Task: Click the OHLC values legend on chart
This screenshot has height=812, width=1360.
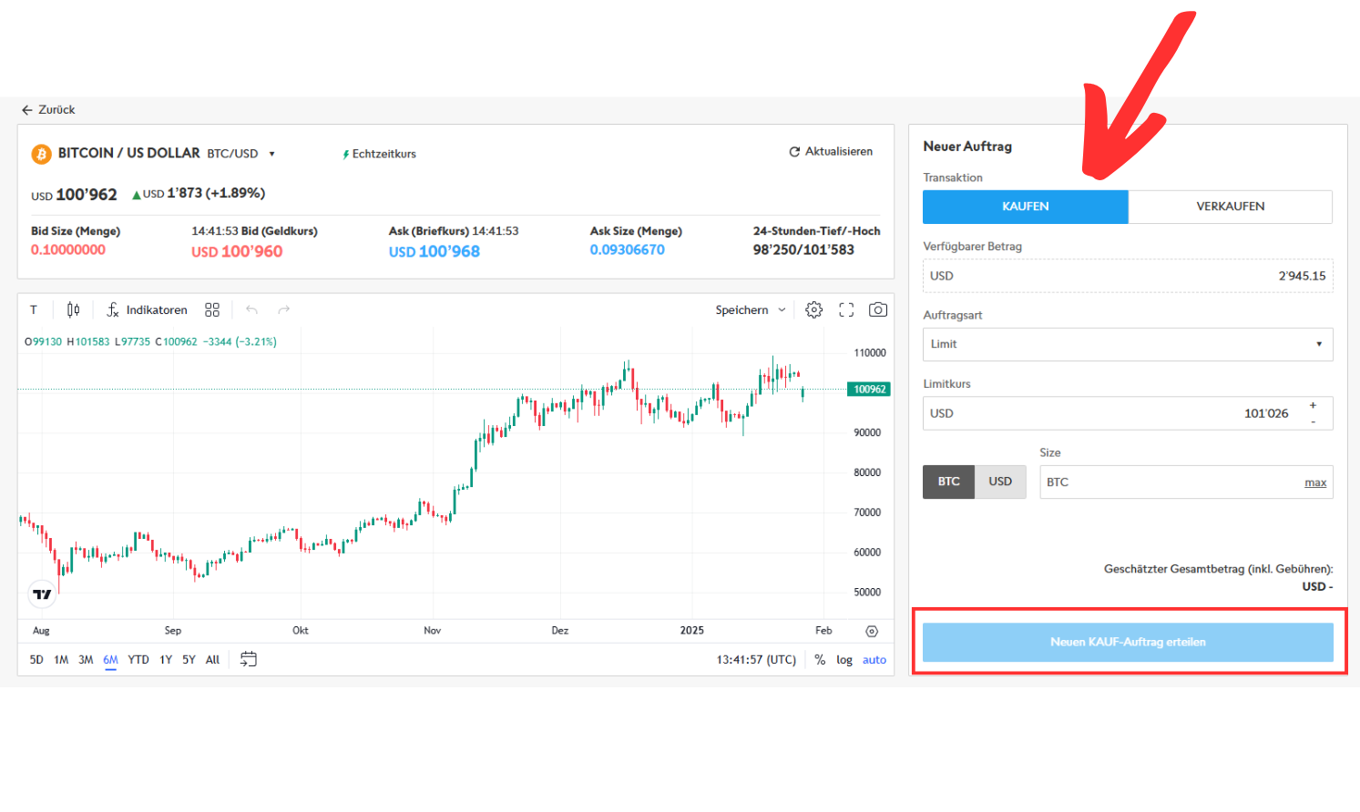Action: pyautogui.click(x=150, y=341)
